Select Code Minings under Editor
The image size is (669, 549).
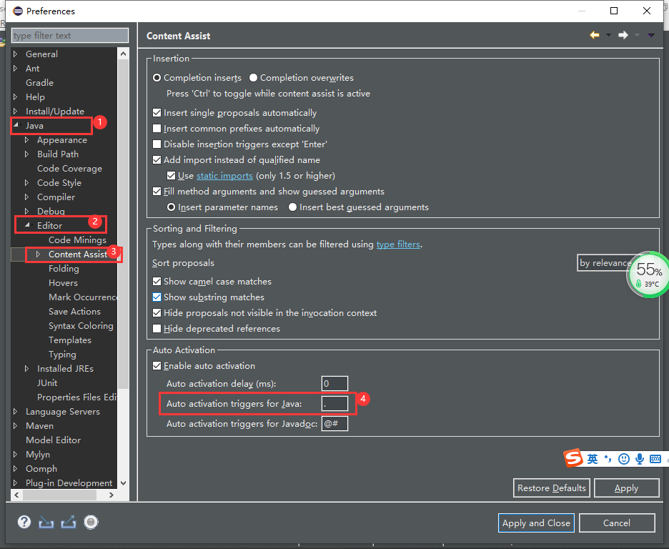[x=77, y=240]
